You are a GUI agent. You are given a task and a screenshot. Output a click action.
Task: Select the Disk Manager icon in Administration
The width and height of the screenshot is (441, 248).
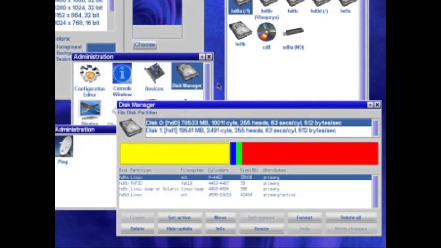coord(187,76)
